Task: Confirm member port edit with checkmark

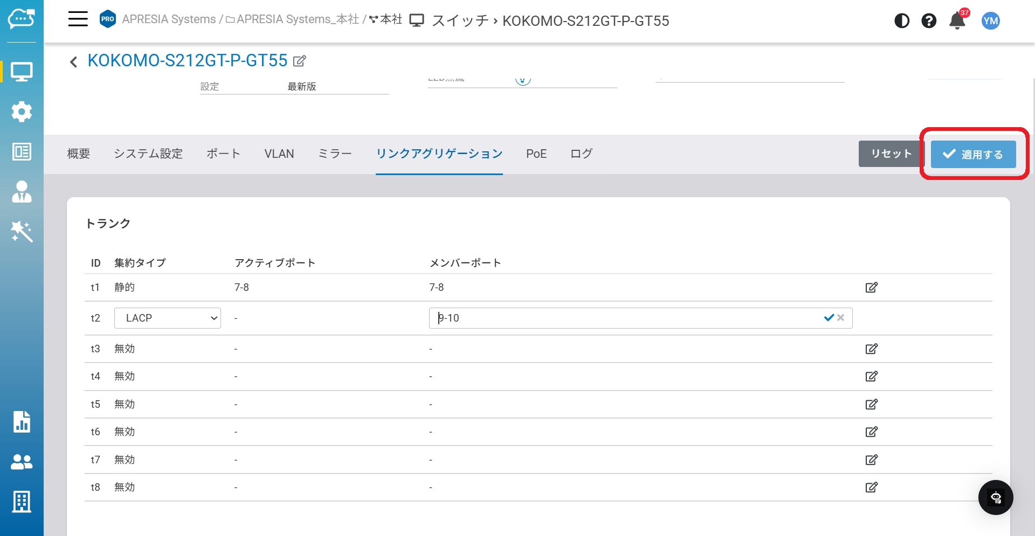Action: [x=829, y=318]
